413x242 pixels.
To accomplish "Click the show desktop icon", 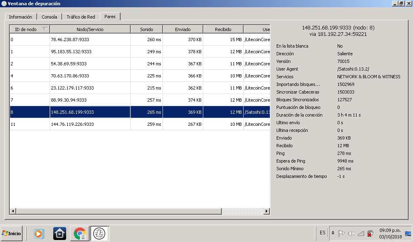I will (x=408, y=234).
